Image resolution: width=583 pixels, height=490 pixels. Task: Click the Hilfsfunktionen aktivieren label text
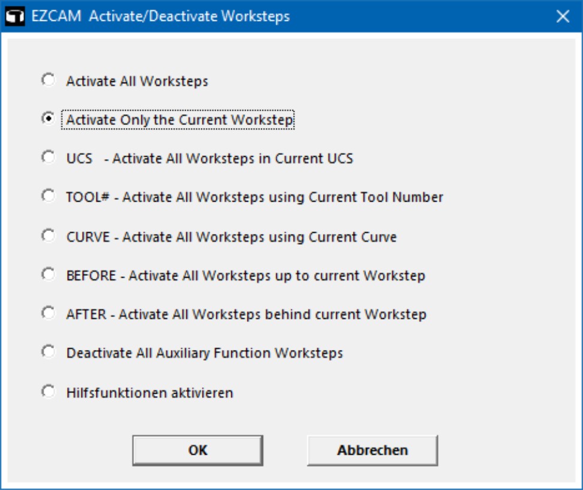[149, 392]
